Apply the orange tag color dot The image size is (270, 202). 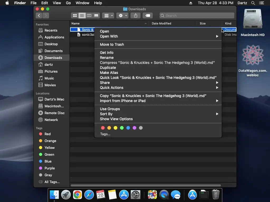[109, 128]
